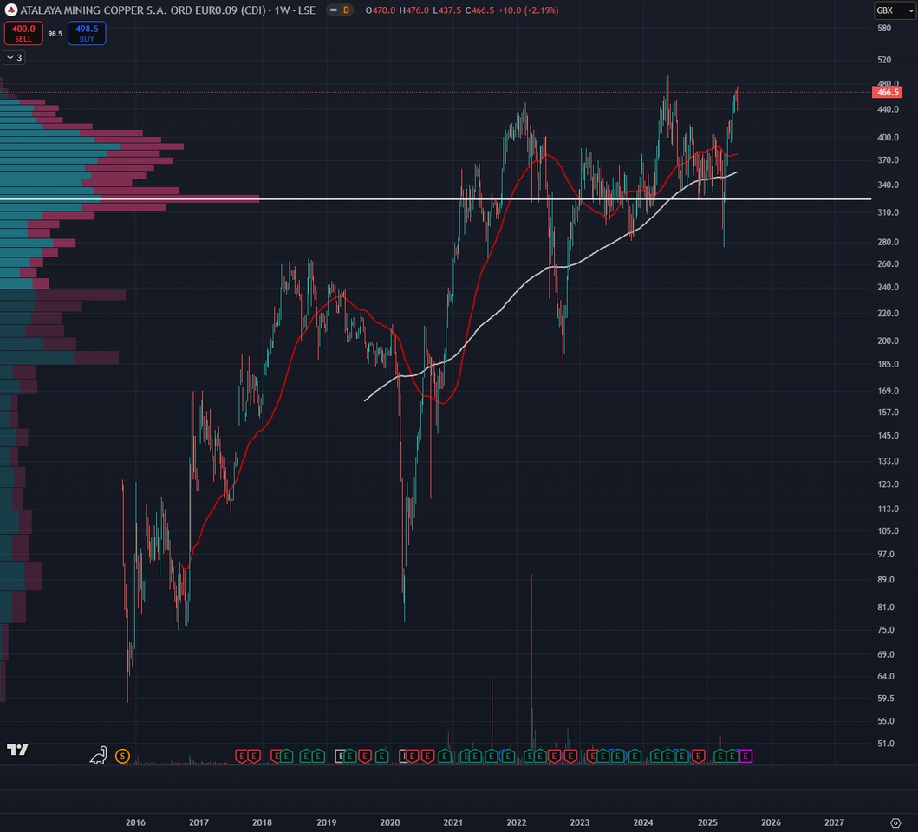Click the leftmost red E earnings marker
Viewport: 918px width, 832px height.
241,756
